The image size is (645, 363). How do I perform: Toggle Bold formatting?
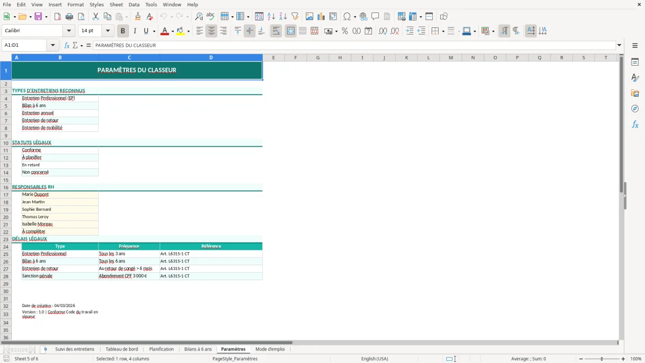pyautogui.click(x=123, y=31)
